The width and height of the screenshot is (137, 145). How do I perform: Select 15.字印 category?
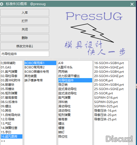click(11, 132)
